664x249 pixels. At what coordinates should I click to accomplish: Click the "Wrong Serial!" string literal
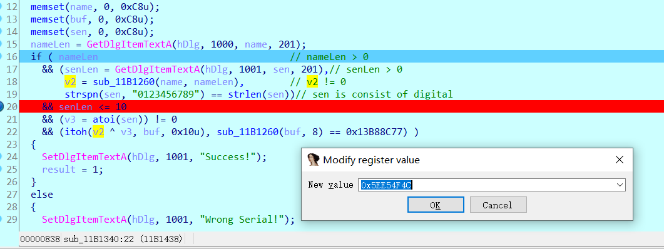(245, 219)
